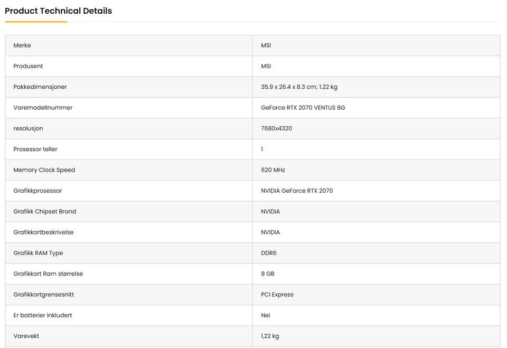The height and width of the screenshot is (348, 507).
Task: Click the resolusjon row label
Action: click(28, 128)
